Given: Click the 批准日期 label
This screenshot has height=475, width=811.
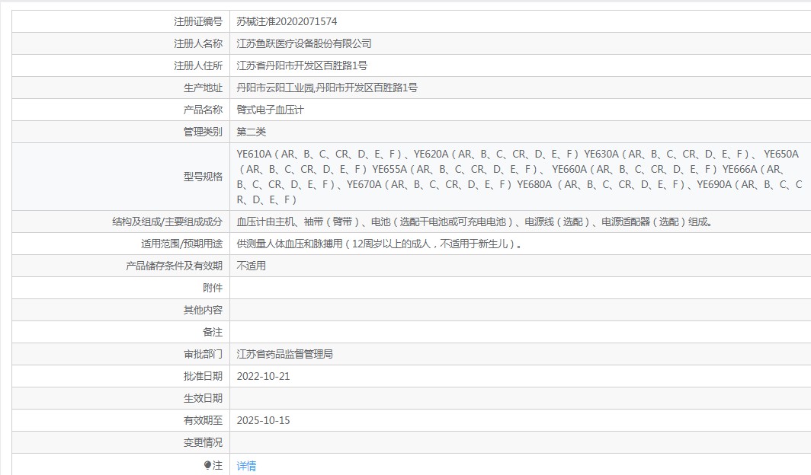Looking at the screenshot, I should click(x=203, y=376).
